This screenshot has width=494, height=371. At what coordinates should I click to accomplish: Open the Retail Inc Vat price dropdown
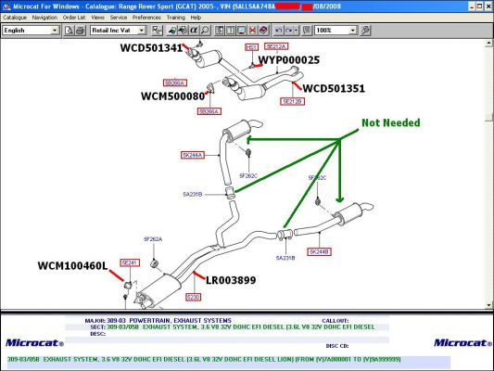(142, 31)
